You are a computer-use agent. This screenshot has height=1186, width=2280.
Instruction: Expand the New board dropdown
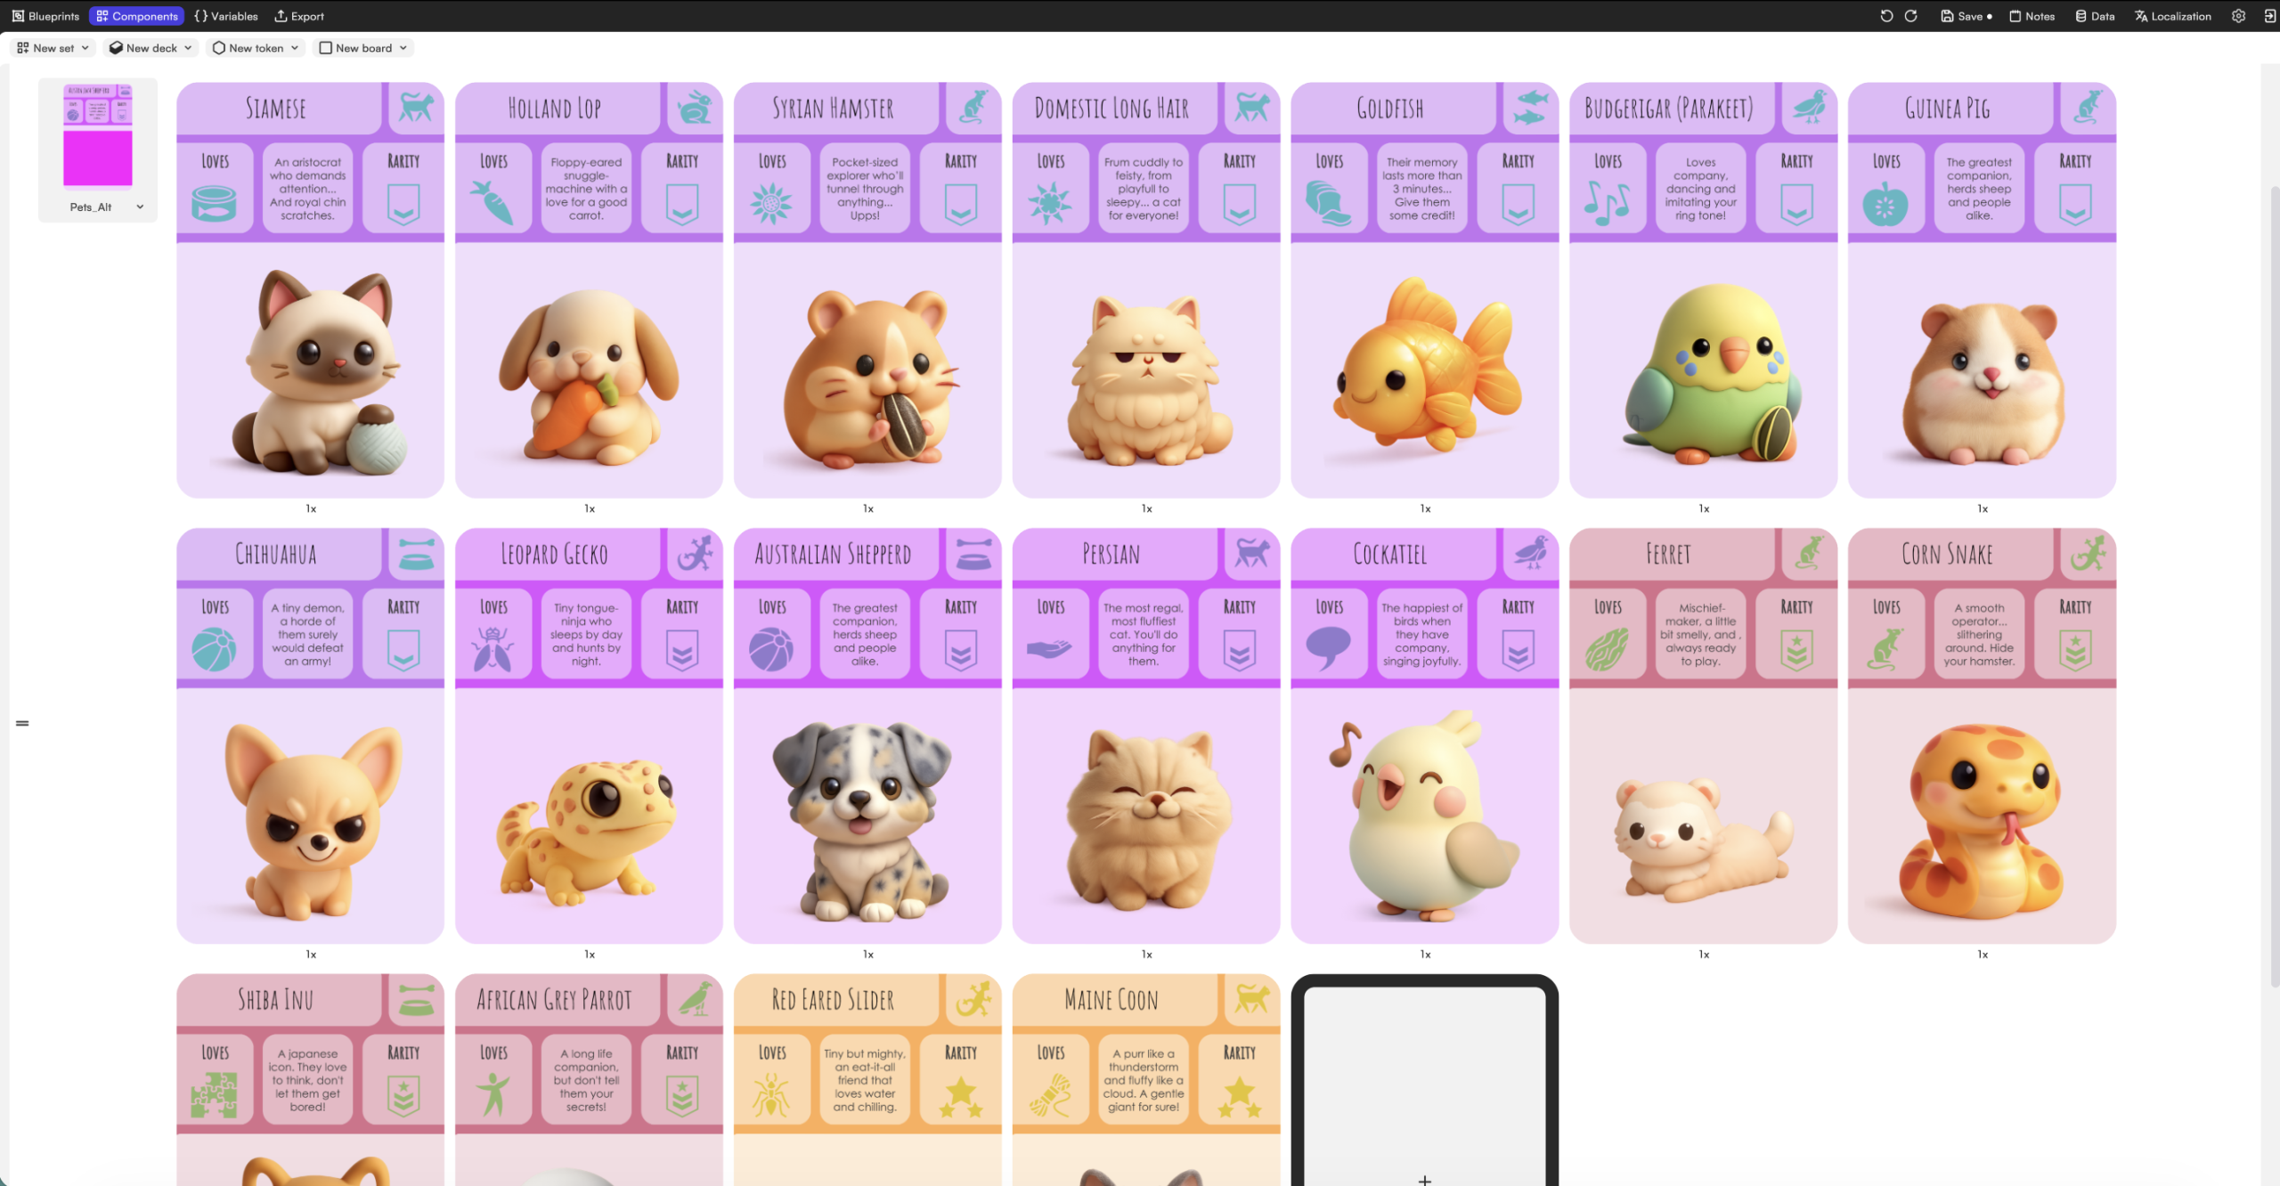click(x=363, y=48)
